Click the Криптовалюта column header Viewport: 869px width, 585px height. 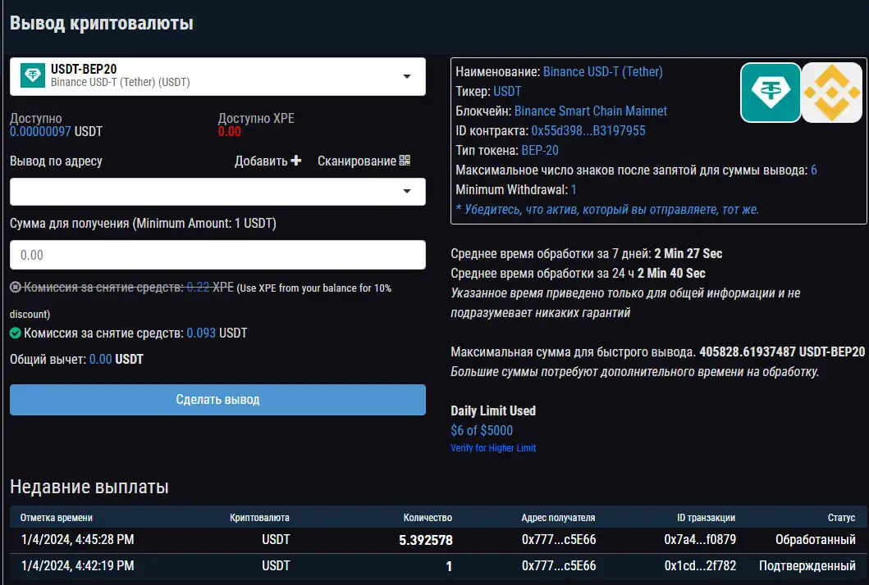pyautogui.click(x=259, y=518)
